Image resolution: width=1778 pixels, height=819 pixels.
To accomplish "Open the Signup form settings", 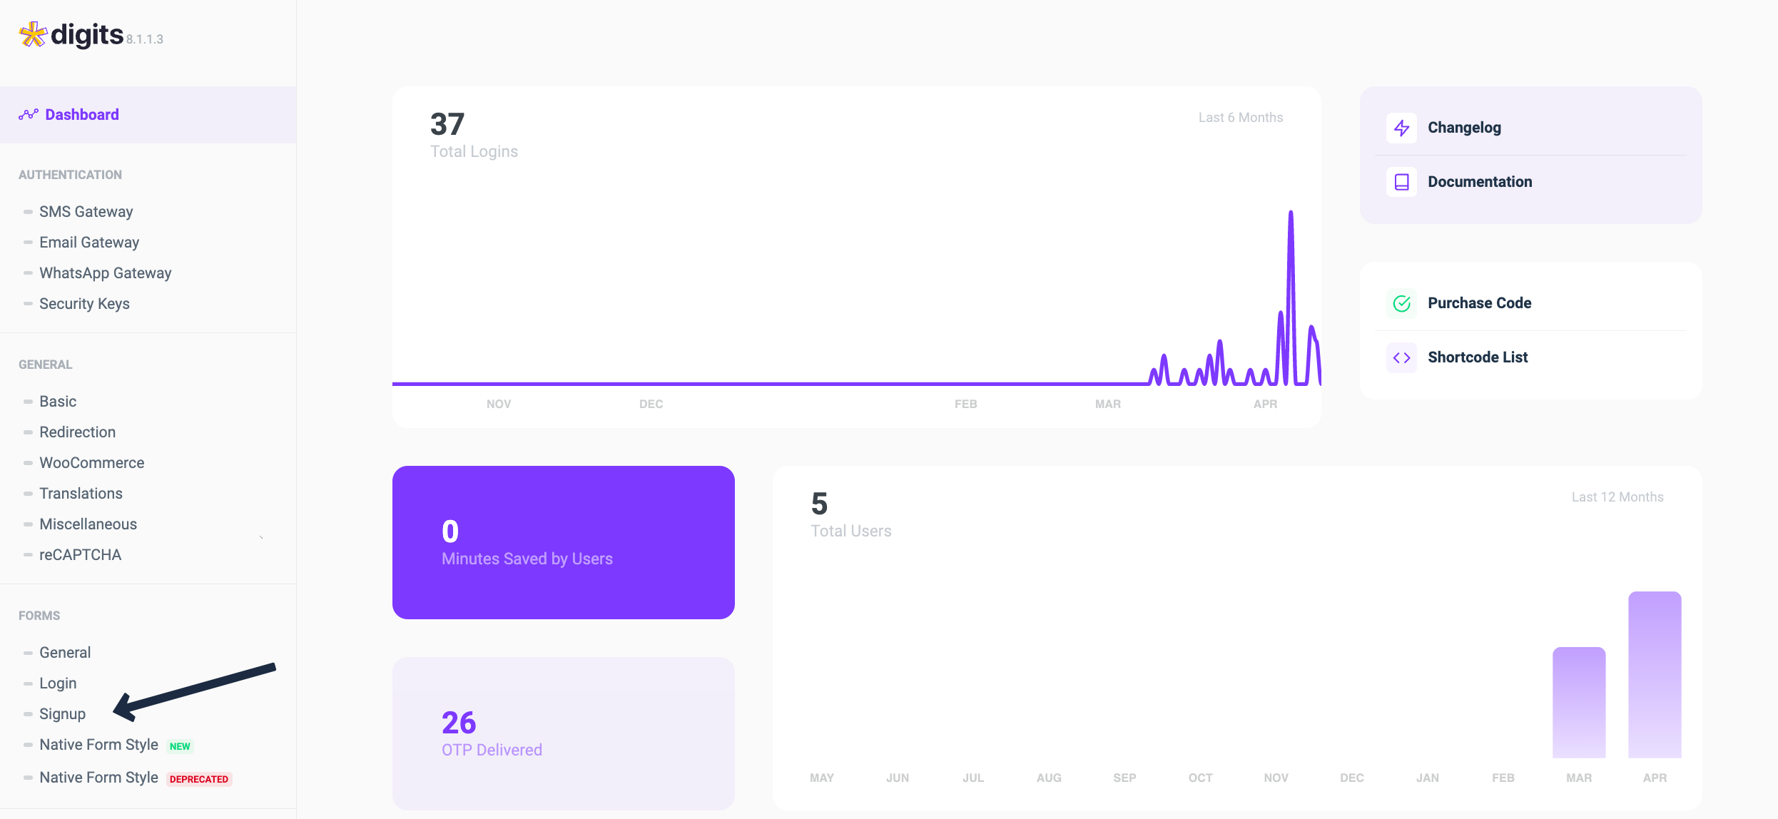I will click(62, 714).
